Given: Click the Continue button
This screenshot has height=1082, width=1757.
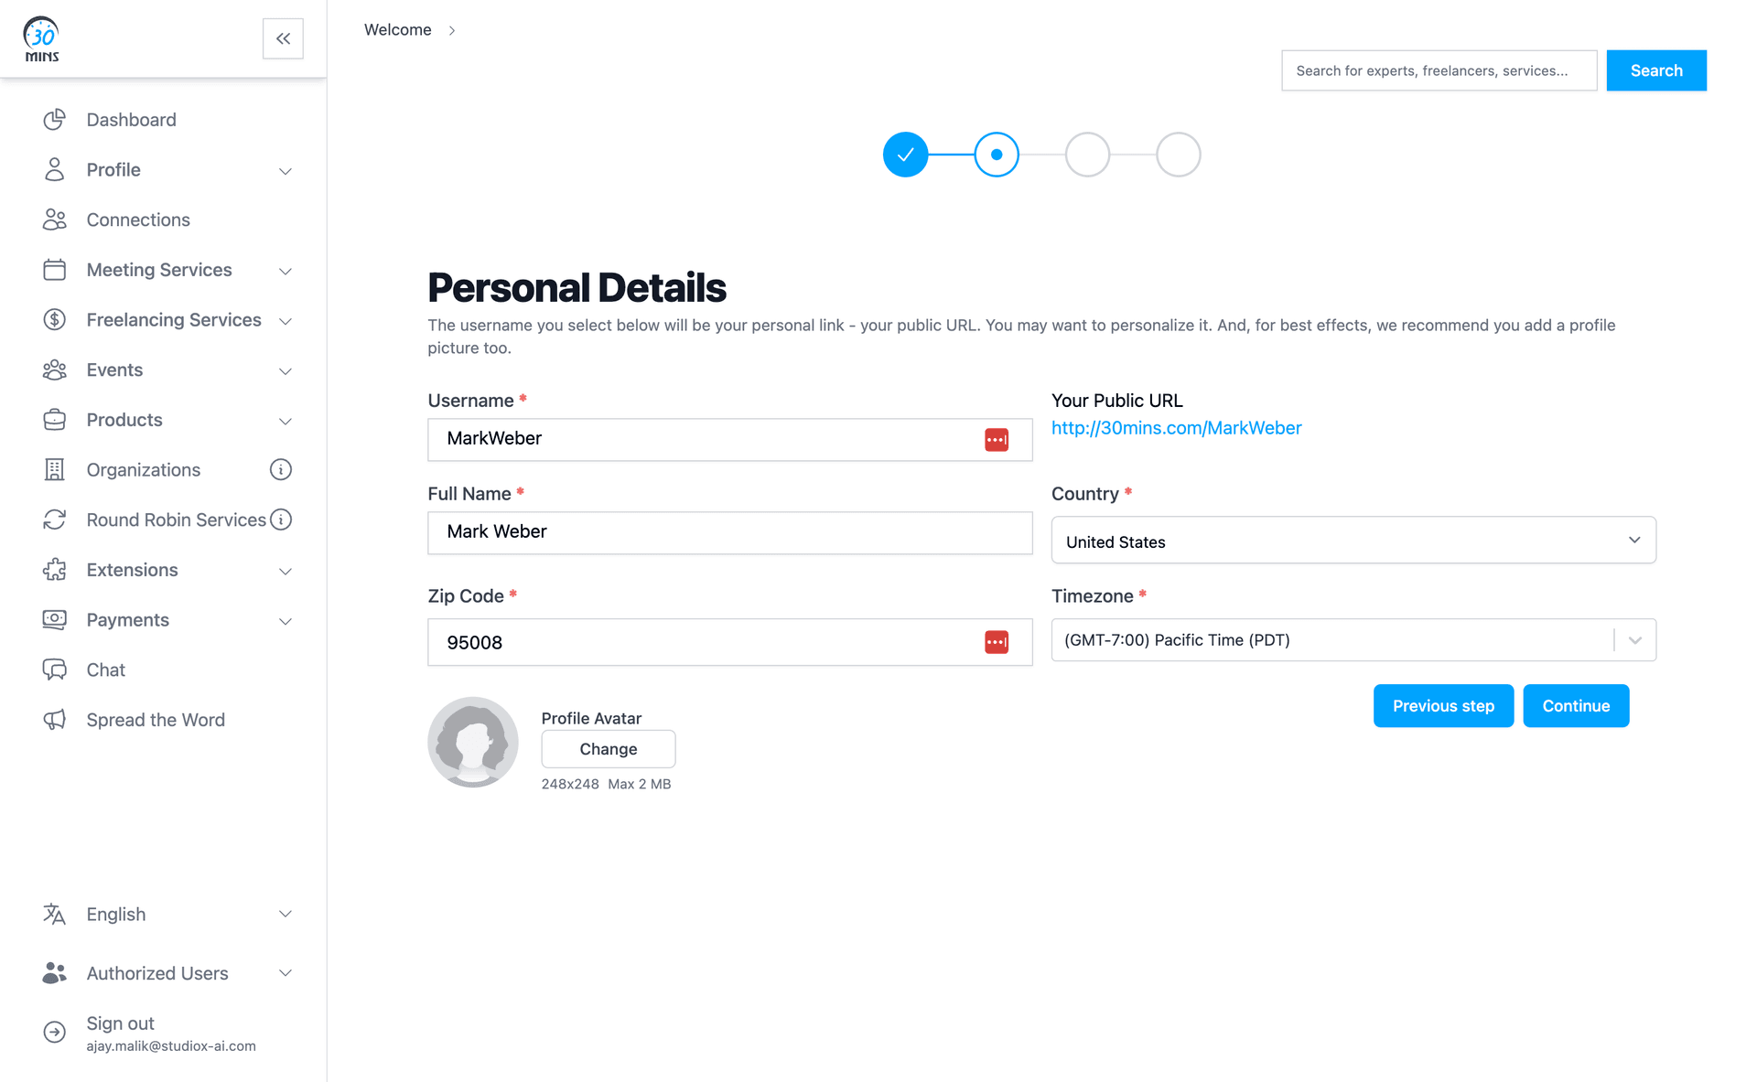Looking at the screenshot, I should [x=1575, y=705].
